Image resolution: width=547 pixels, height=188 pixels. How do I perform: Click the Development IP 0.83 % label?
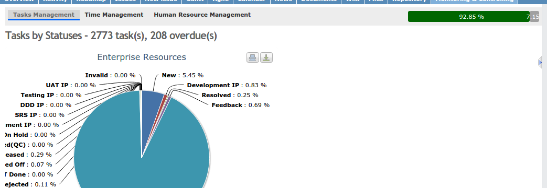coord(227,85)
